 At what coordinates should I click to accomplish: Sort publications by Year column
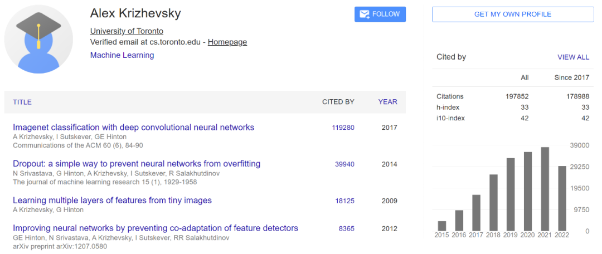pyautogui.click(x=387, y=102)
